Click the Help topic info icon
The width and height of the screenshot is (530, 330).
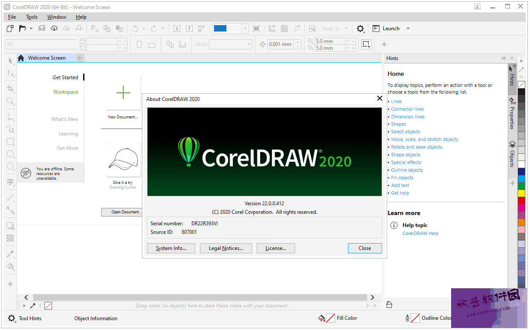[x=394, y=226]
